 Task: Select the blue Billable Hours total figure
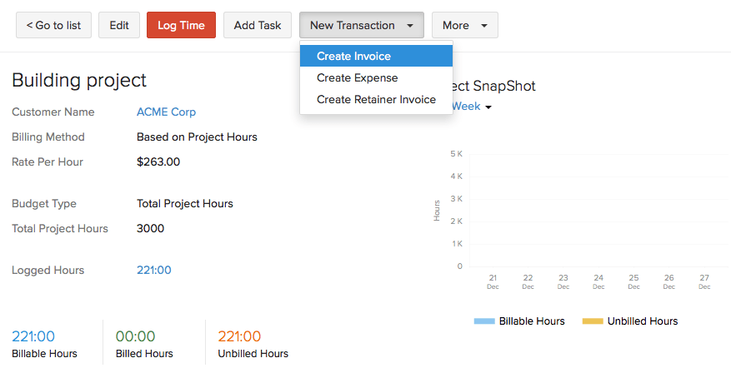33,336
